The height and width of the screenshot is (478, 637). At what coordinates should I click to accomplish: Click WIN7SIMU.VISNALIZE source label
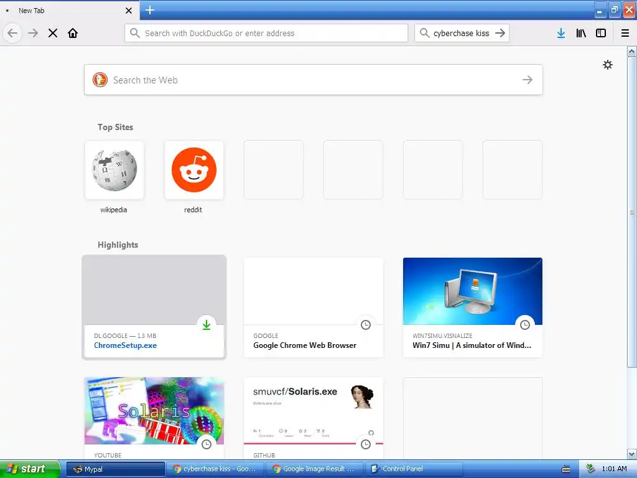(442, 335)
